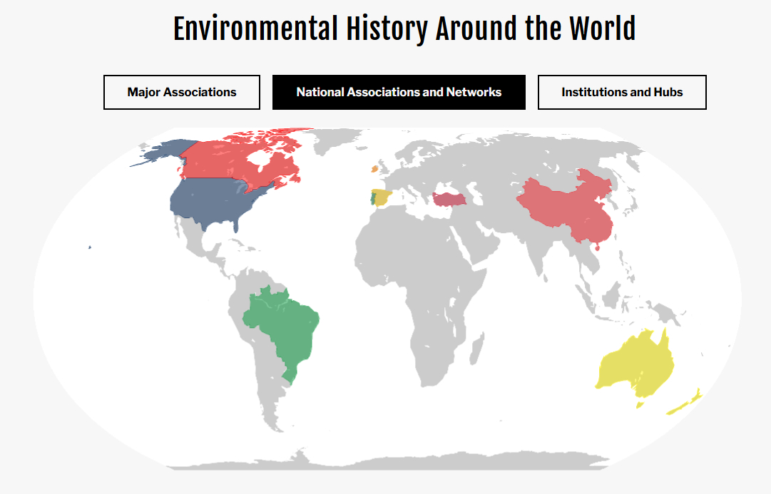This screenshot has width=771, height=494.
Task: Select the small Hawaii marker in Pacific
Action: click(89, 247)
